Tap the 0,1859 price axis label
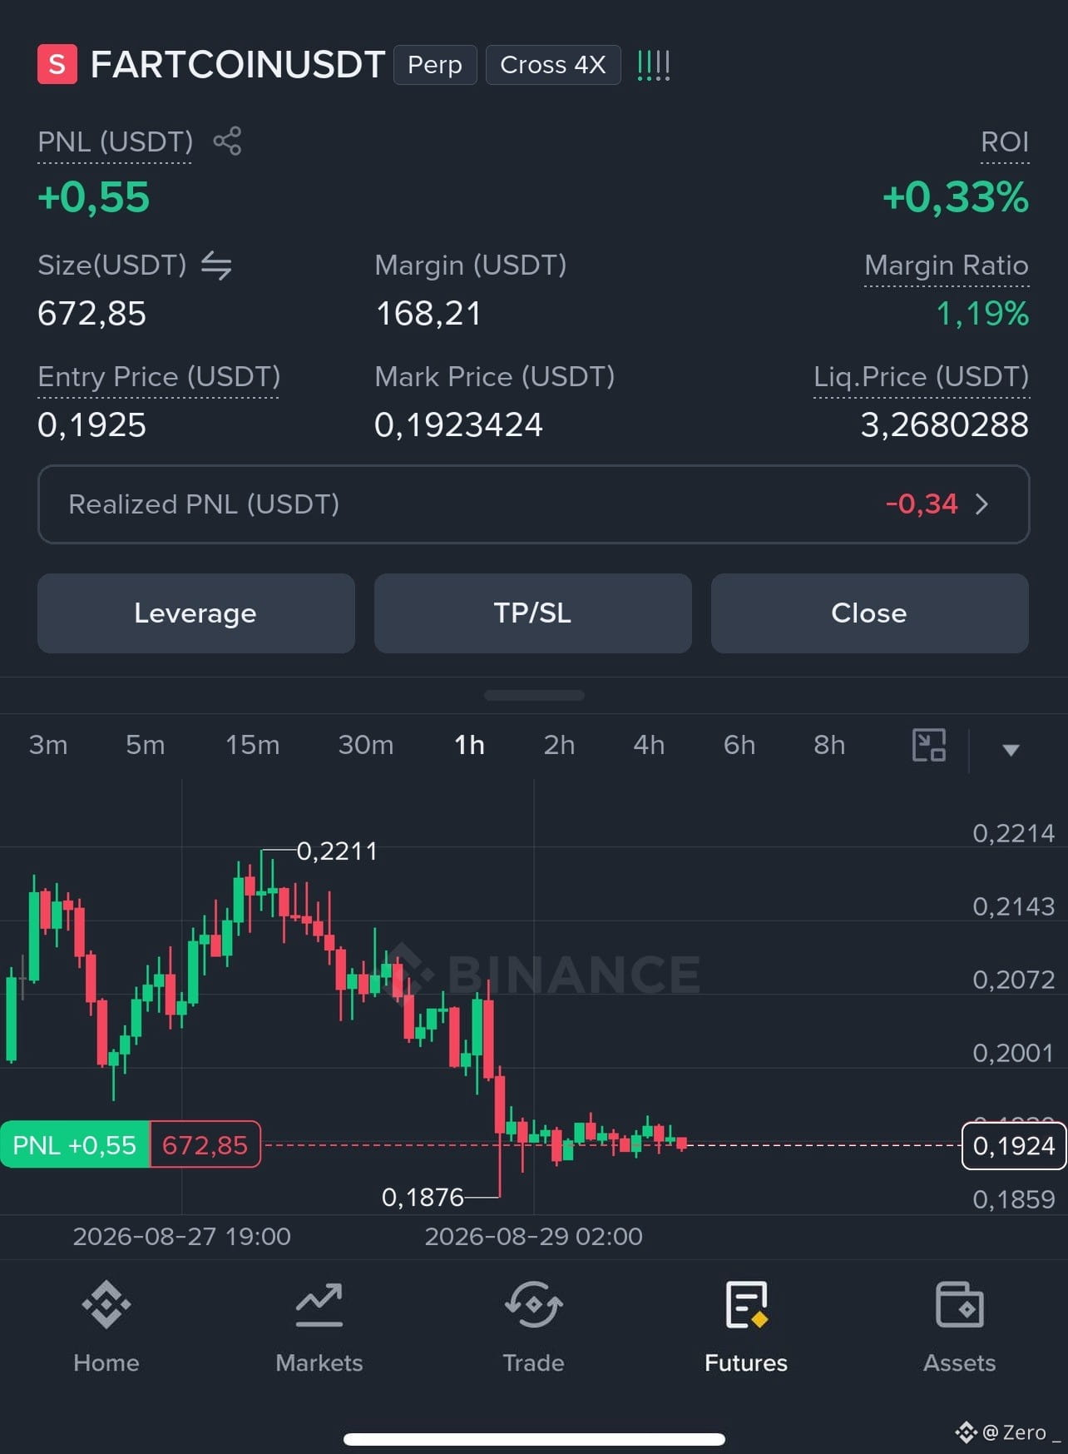The height and width of the screenshot is (1454, 1068). pos(1014,1199)
